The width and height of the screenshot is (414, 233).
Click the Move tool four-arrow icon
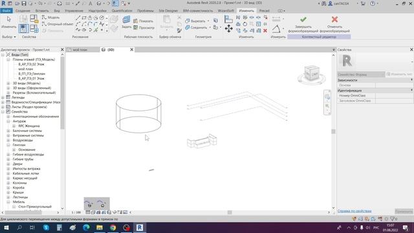tap(228, 28)
